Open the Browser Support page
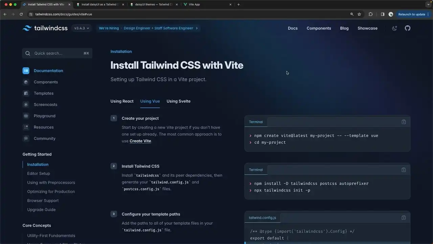The image size is (433, 244). click(x=43, y=201)
